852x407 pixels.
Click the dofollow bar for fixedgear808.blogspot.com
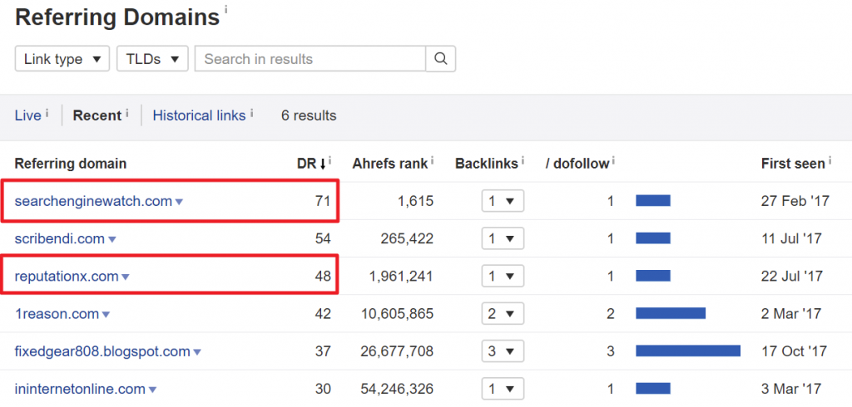687,351
